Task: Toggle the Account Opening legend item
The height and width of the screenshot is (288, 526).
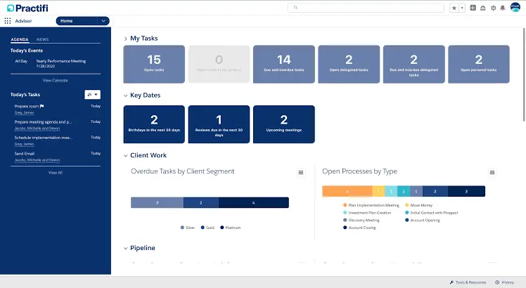Action: pyautogui.click(x=423, y=221)
